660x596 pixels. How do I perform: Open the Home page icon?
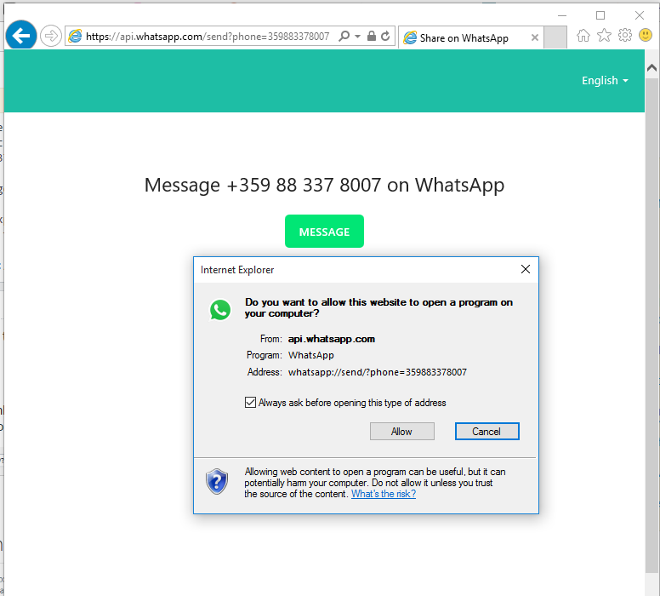point(583,36)
